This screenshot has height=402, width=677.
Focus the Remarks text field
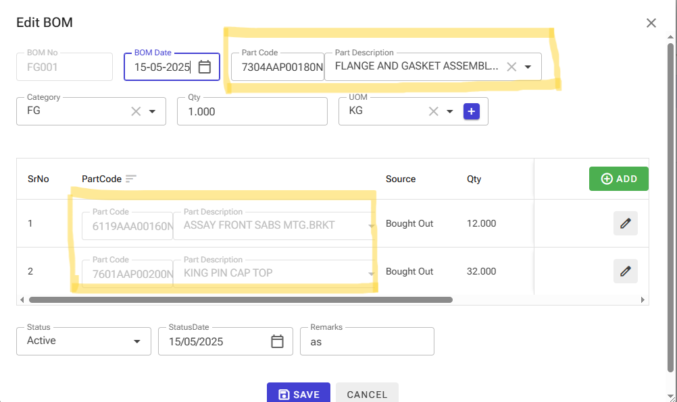coord(367,341)
